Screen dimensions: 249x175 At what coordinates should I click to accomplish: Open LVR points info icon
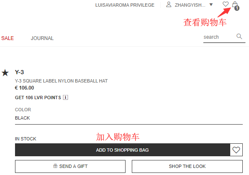point(65,97)
